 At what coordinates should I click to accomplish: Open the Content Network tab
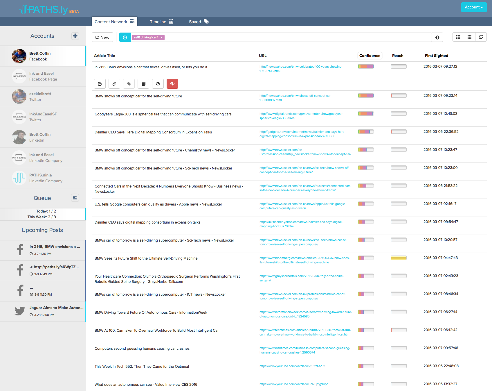point(114,22)
